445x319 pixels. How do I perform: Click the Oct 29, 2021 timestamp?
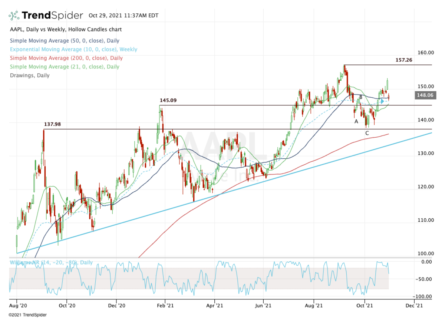[123, 16]
